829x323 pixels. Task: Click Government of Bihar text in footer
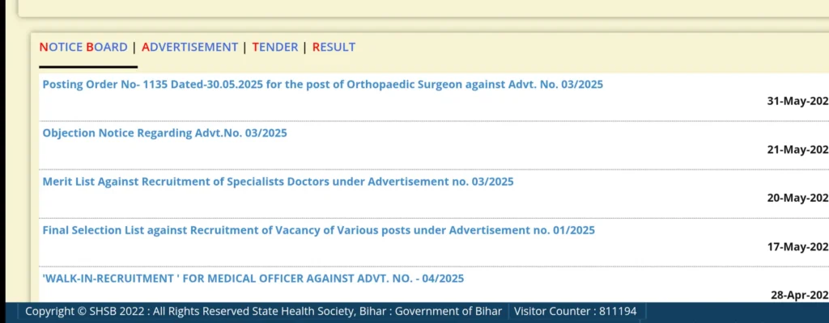pyautogui.click(x=449, y=312)
